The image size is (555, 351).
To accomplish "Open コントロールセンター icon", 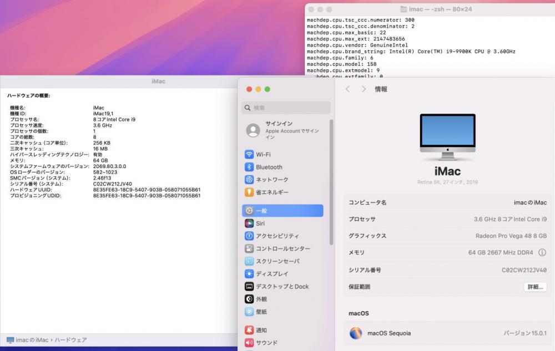I will 249,248.
